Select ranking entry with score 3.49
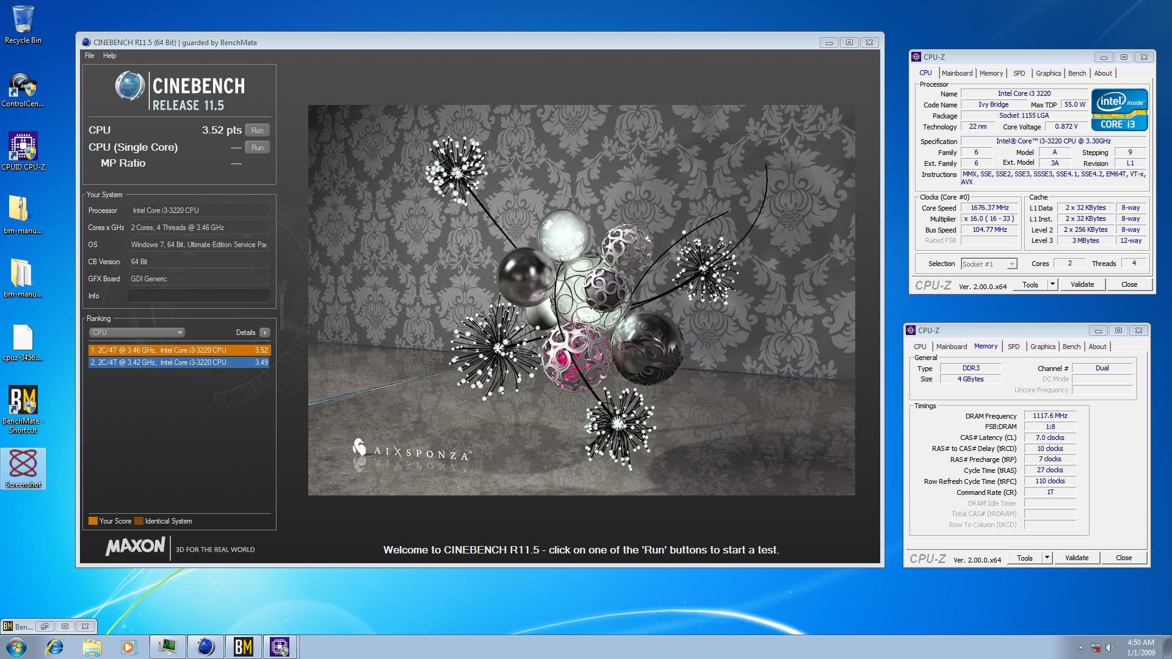This screenshot has height=659, width=1172. click(179, 362)
